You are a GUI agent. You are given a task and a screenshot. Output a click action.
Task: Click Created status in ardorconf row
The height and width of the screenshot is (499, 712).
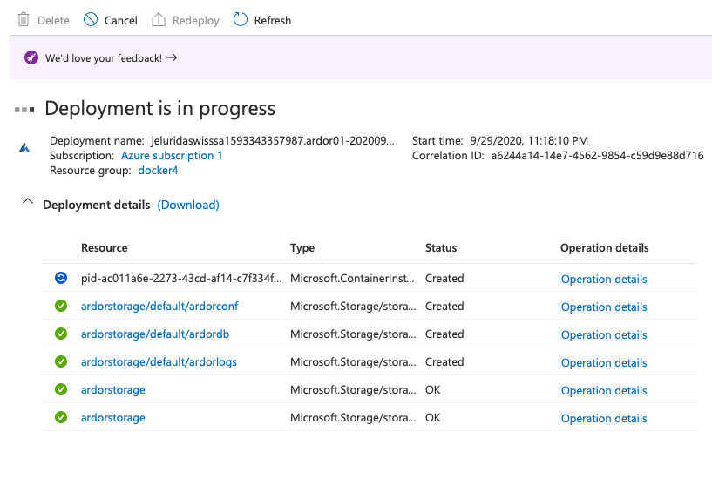click(444, 307)
